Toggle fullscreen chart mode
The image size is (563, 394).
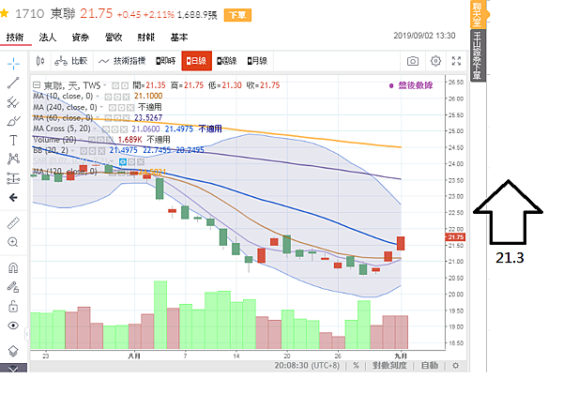(x=456, y=61)
